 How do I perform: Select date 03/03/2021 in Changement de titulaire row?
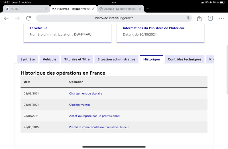[x=31, y=94]
